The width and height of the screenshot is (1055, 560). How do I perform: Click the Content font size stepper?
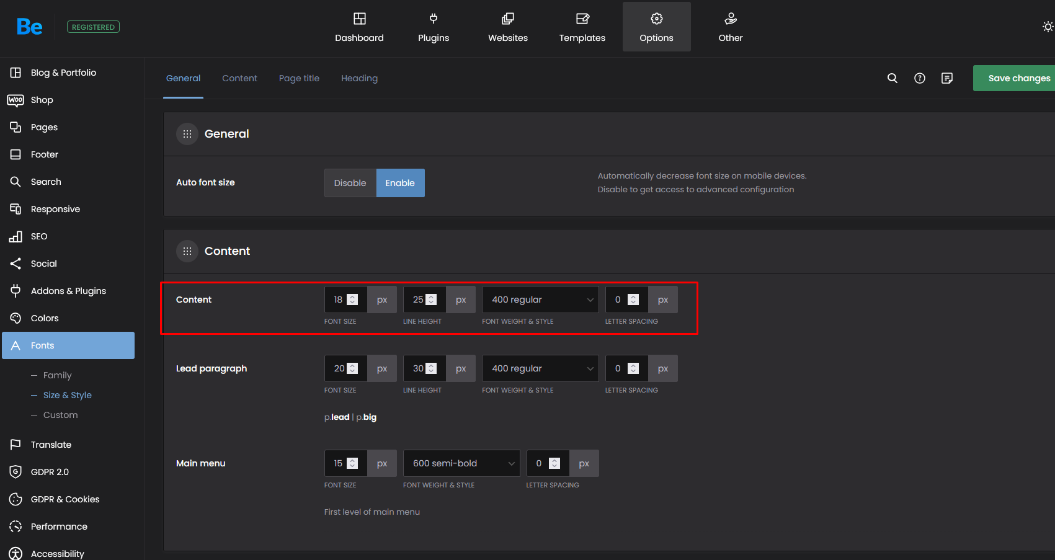click(352, 300)
